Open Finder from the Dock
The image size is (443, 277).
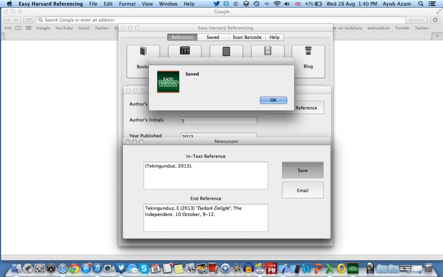point(16,268)
